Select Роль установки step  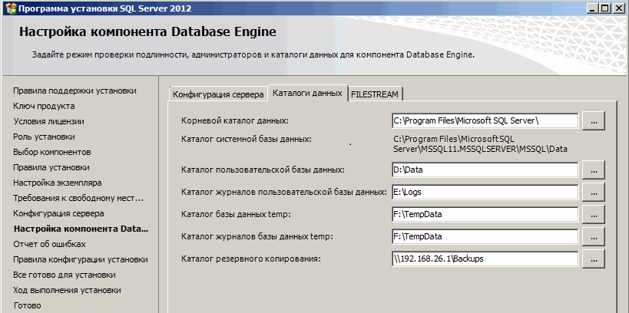44,137
